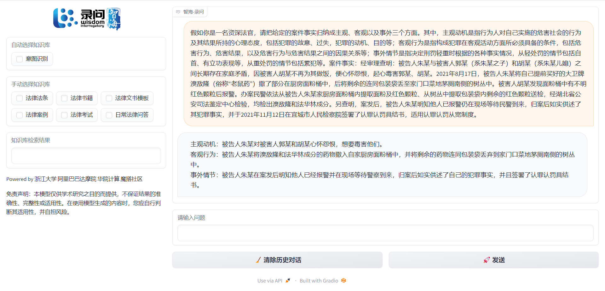Enable the 意图识别 checkbox
605x291 pixels.
pyautogui.click(x=20, y=59)
